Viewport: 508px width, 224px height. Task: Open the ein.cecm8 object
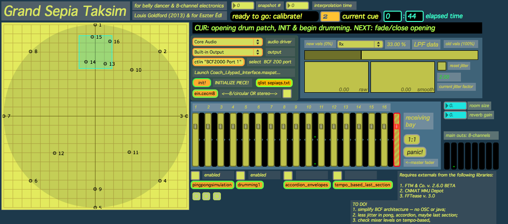pos(205,94)
